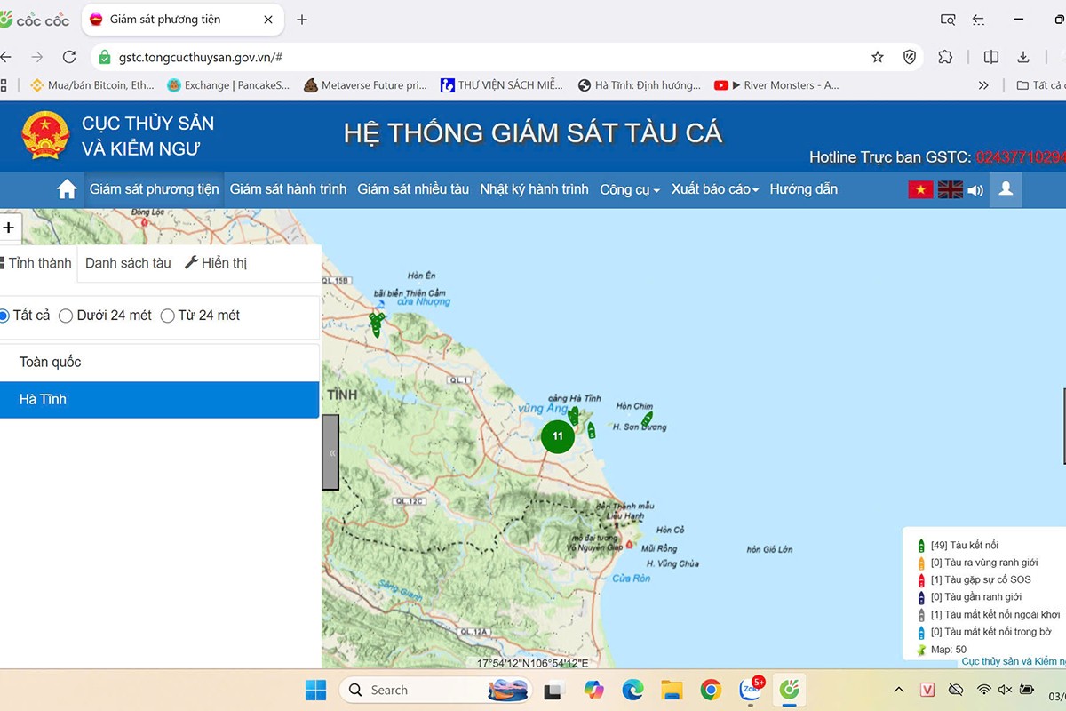Switch language with the Vietnamese flag icon
1066x711 pixels.
(920, 189)
